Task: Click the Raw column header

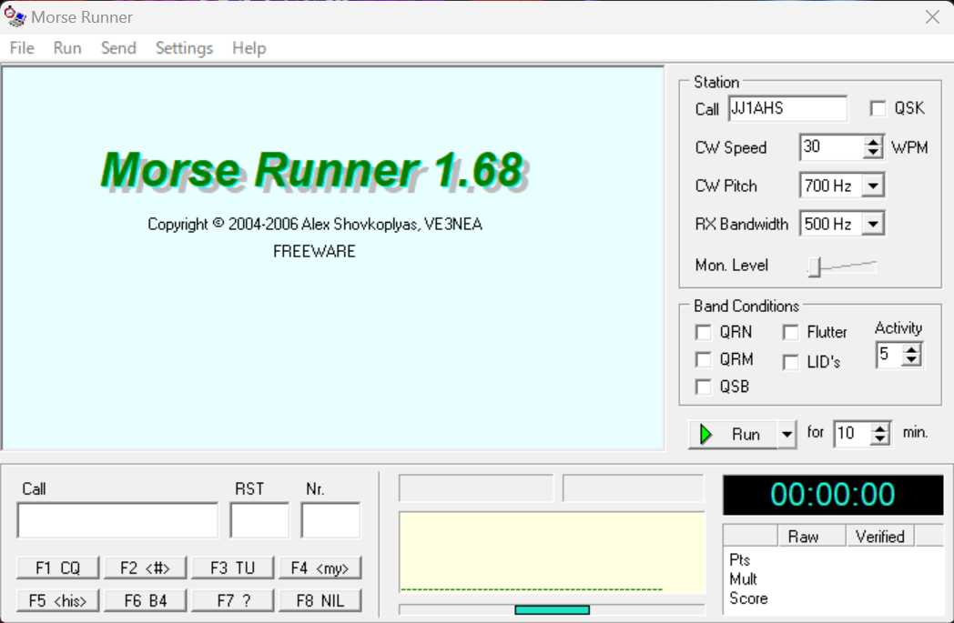Action: click(812, 536)
